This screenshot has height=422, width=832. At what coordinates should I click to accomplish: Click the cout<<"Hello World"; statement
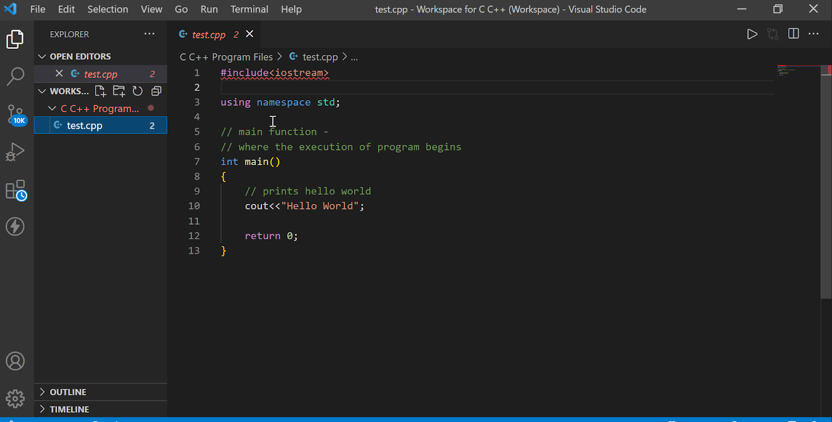[305, 206]
